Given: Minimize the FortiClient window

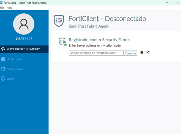Looking at the screenshot, I should point(167,3).
